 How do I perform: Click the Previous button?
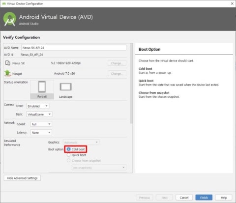click(x=145, y=198)
